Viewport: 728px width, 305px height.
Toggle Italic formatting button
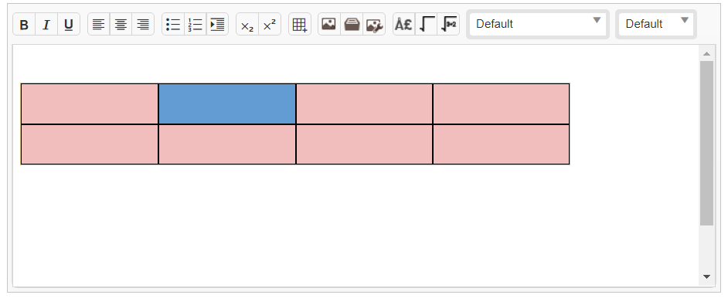(x=46, y=24)
